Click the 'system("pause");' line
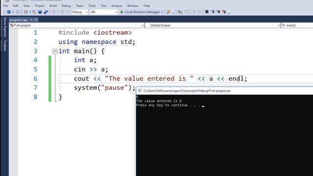 pyautogui.click(x=105, y=88)
